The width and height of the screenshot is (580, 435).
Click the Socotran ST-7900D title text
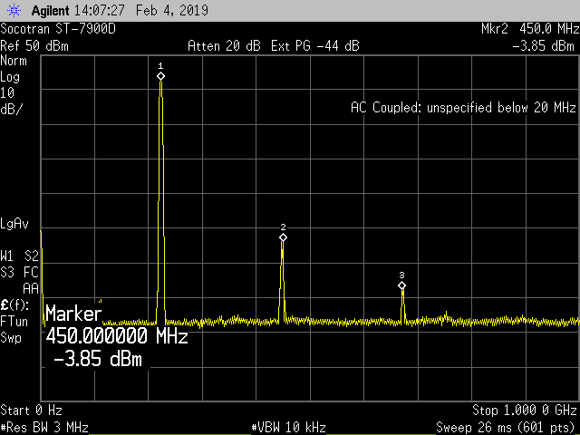click(58, 29)
